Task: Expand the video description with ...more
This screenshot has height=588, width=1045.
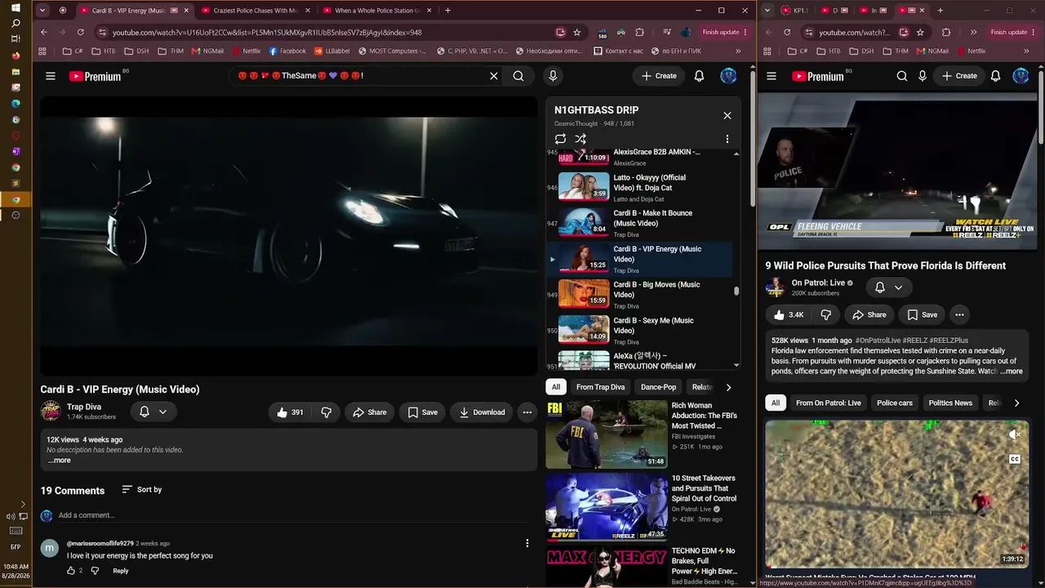Action: (x=60, y=461)
